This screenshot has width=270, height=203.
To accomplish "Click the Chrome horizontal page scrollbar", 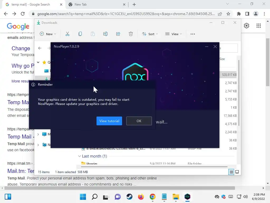I will pyautogui.click(x=120, y=188).
